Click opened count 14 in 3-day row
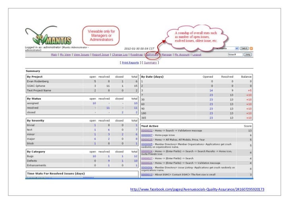Screen dimensions: 289x204 211,90
